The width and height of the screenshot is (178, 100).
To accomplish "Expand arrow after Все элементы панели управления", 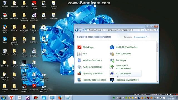I will tap(132, 30).
